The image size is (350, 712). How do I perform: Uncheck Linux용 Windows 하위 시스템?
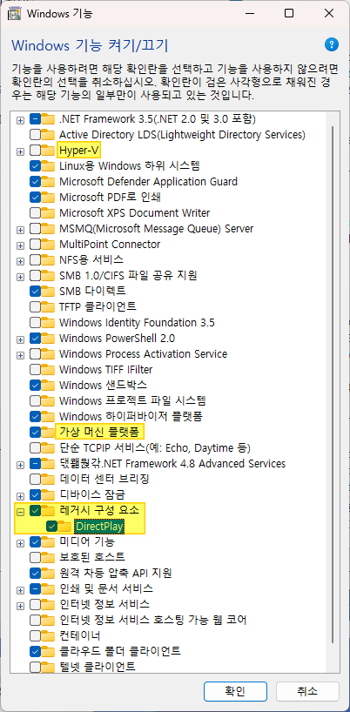click(x=35, y=165)
